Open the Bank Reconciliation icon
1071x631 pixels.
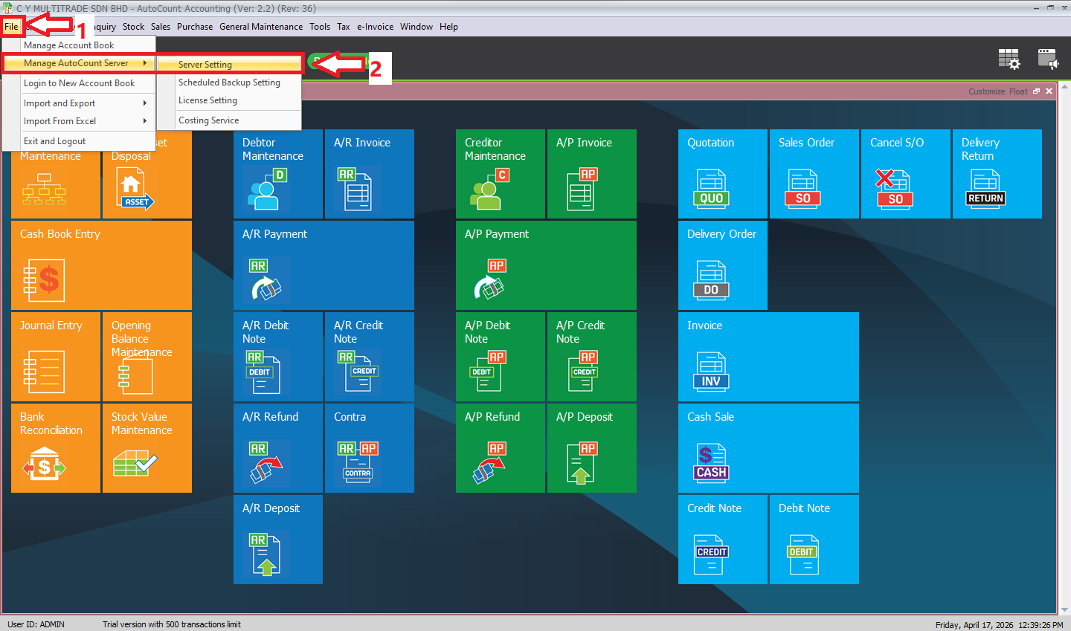click(44, 463)
